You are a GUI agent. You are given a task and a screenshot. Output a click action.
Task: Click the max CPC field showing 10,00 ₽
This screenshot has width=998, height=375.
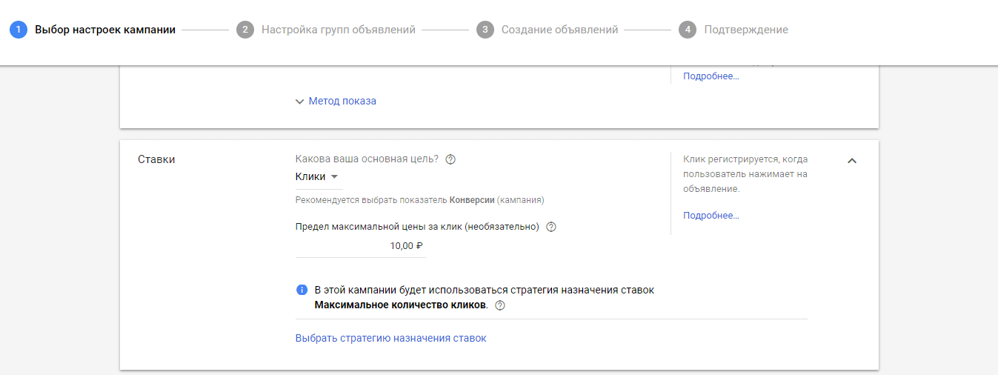361,246
